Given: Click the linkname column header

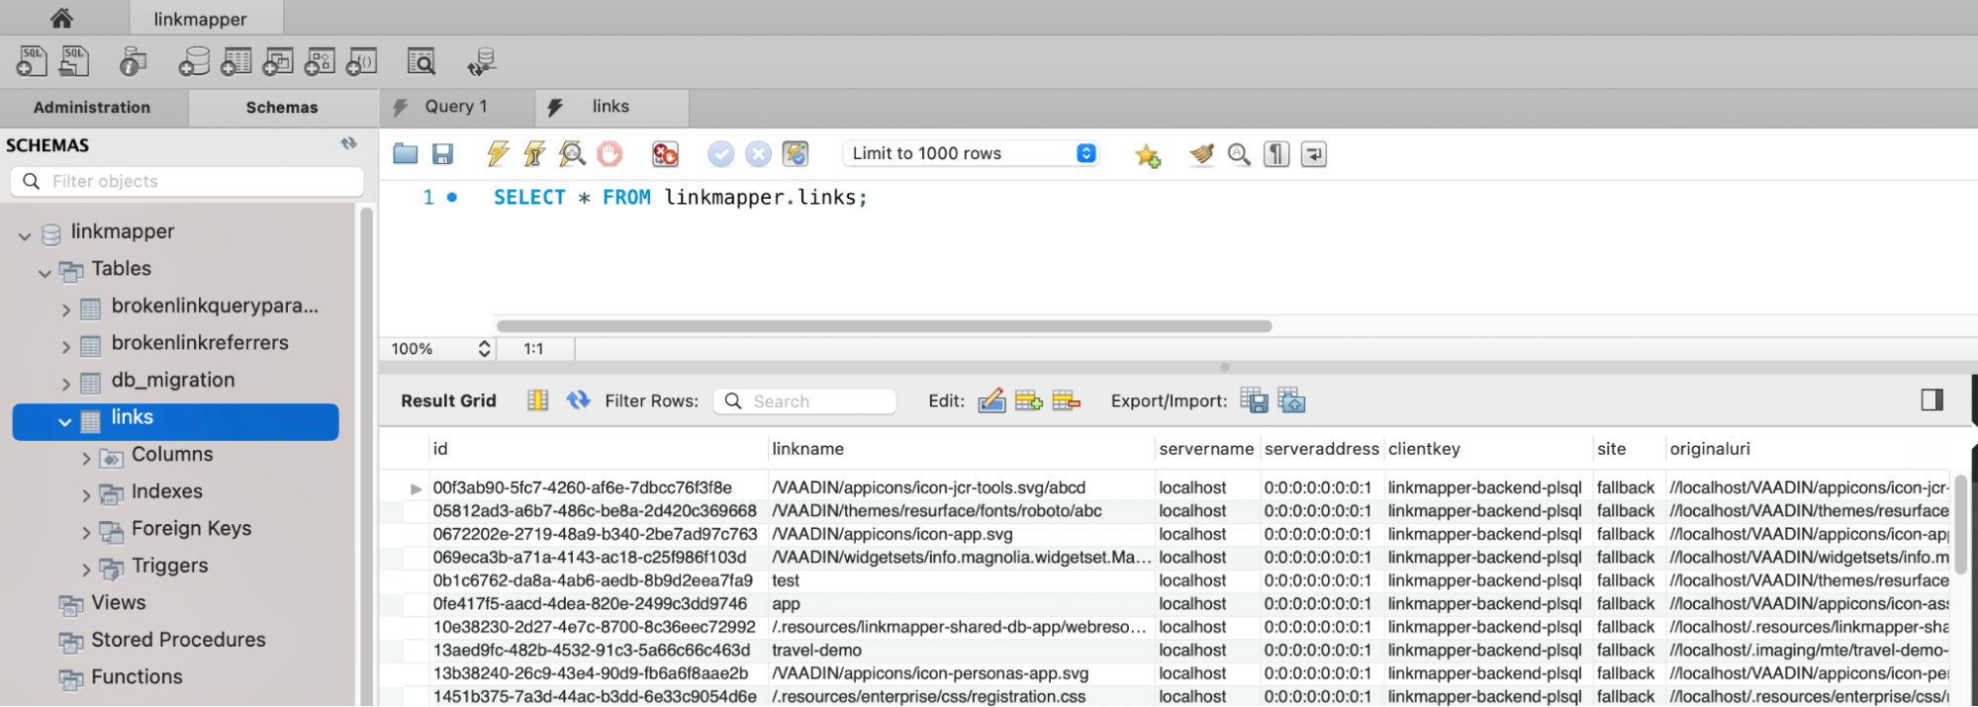Looking at the screenshot, I should tap(807, 449).
